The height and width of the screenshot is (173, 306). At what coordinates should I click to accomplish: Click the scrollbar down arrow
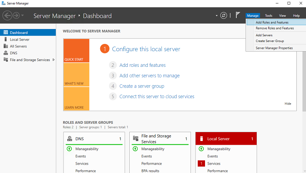point(304,171)
